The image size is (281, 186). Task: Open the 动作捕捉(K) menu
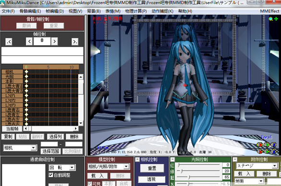tap(163, 11)
